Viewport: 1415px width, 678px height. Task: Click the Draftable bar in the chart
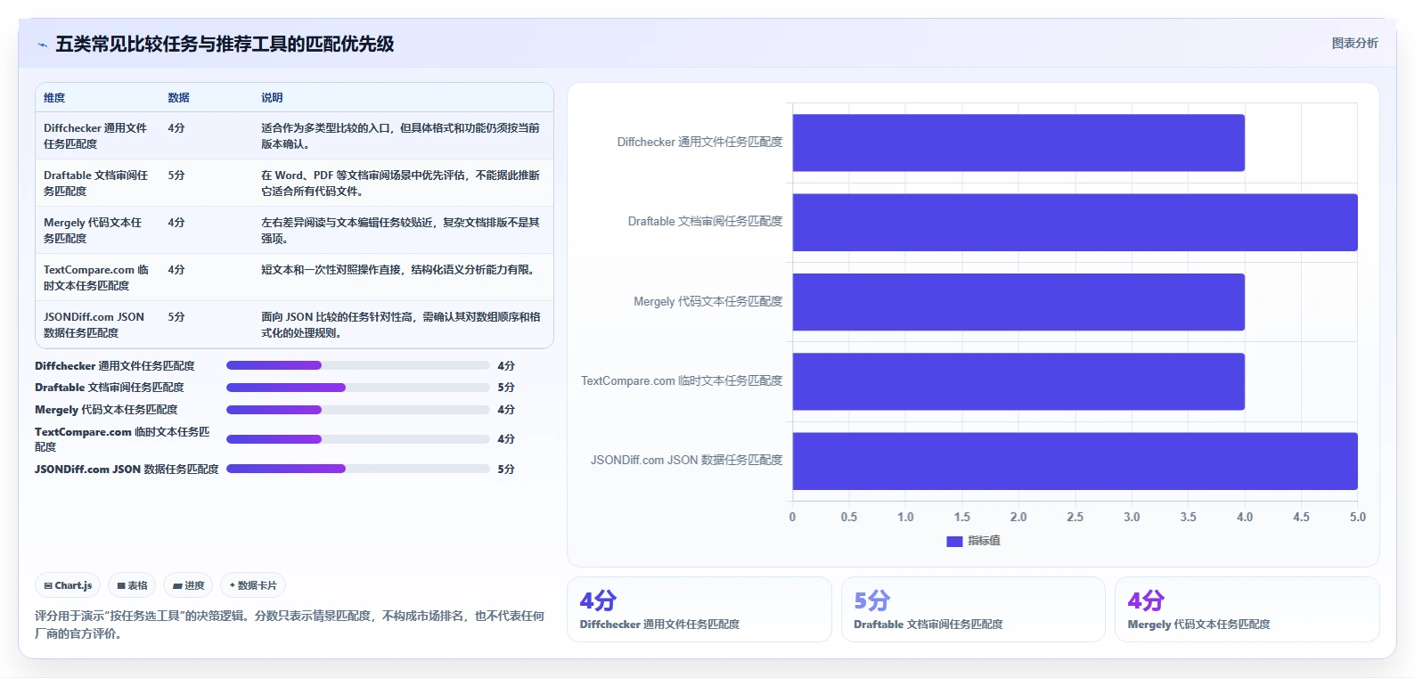pyautogui.click(x=1075, y=223)
